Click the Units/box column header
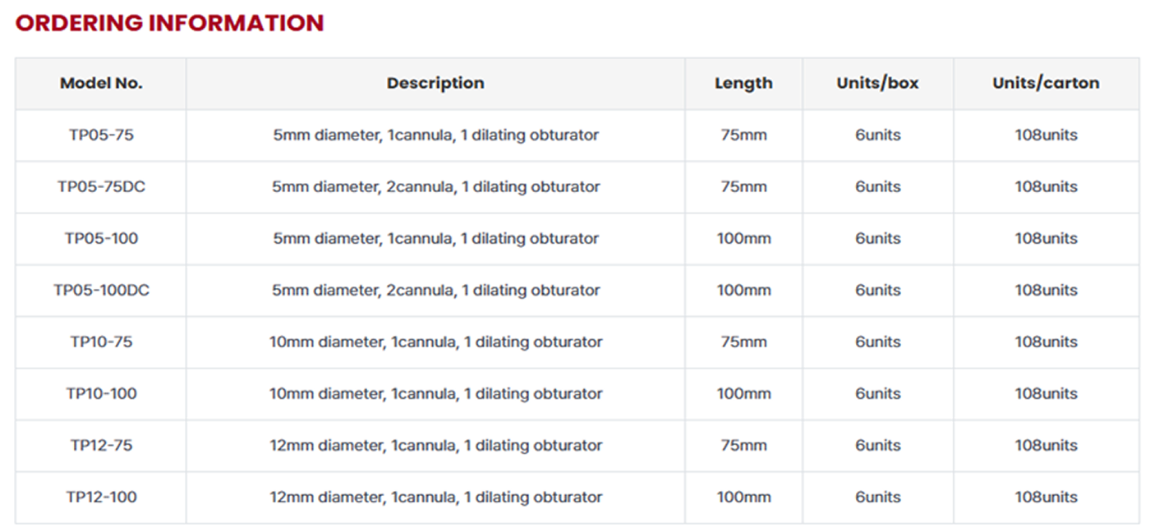Viewport: 1150px width, 532px height. tap(877, 83)
